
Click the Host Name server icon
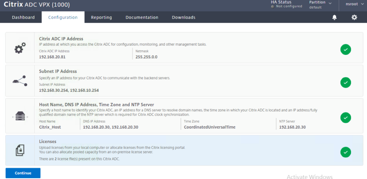point(20,116)
